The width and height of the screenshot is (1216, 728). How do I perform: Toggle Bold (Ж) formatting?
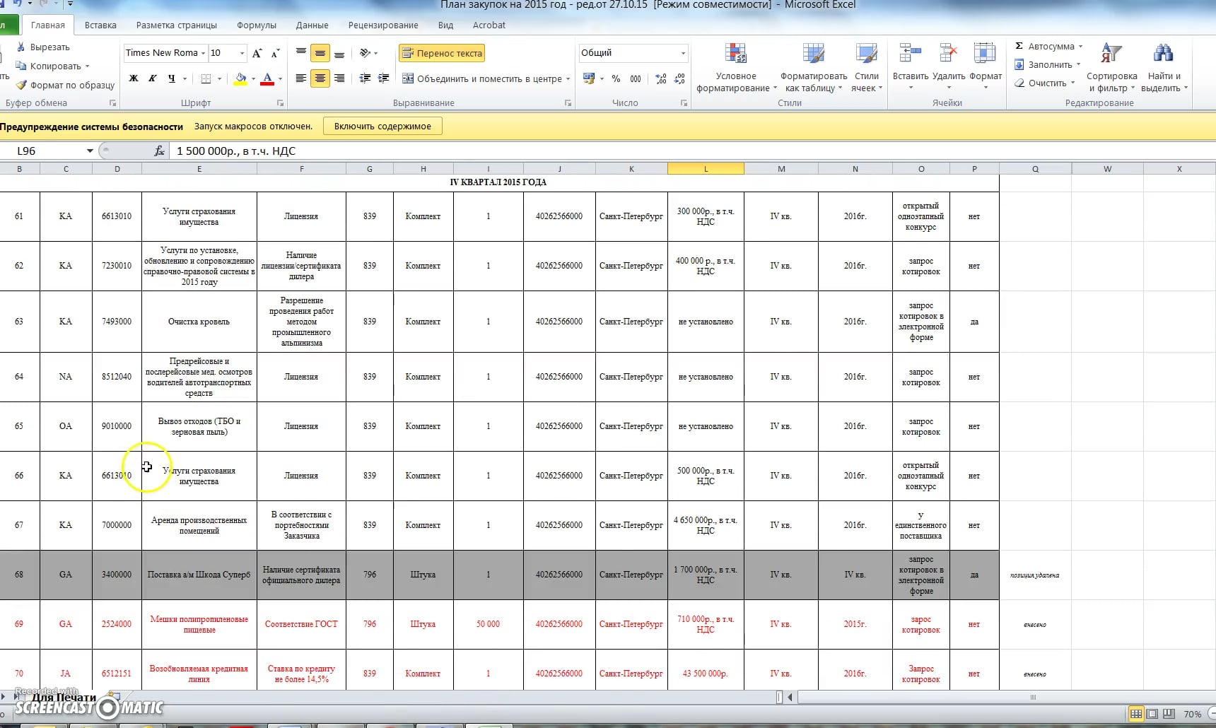(x=134, y=78)
